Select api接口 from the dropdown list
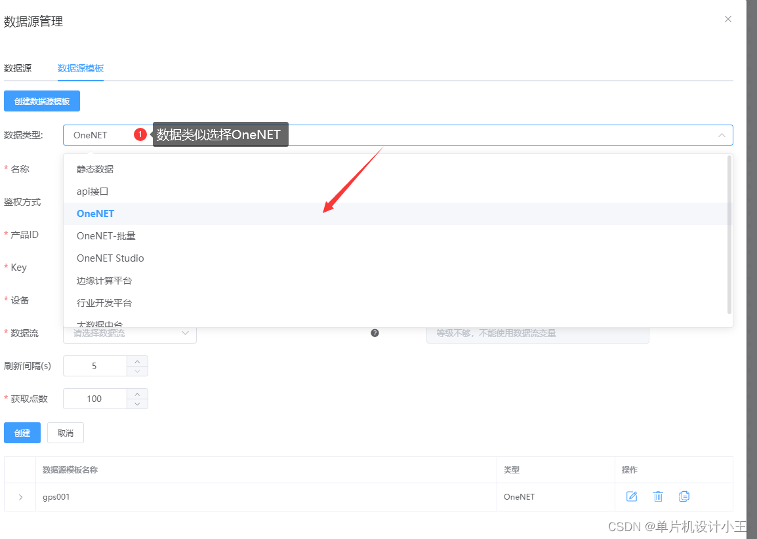 pyautogui.click(x=398, y=191)
